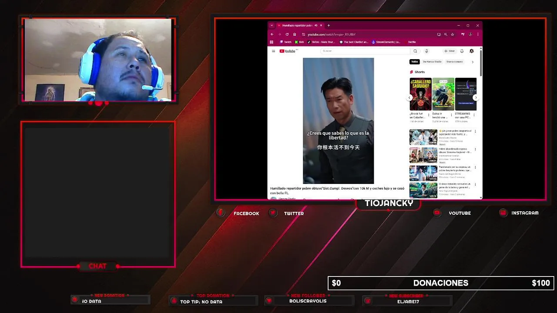
Task: Open the browser profile avatar
Action: click(x=470, y=34)
